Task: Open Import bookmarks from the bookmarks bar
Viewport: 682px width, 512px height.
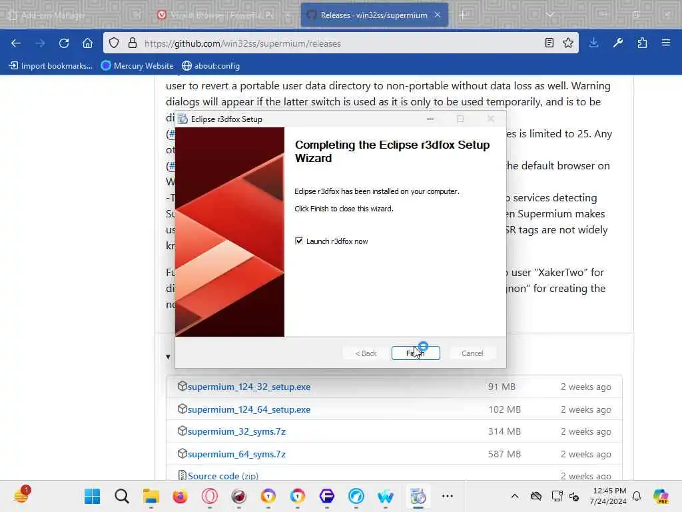Action: (x=51, y=66)
